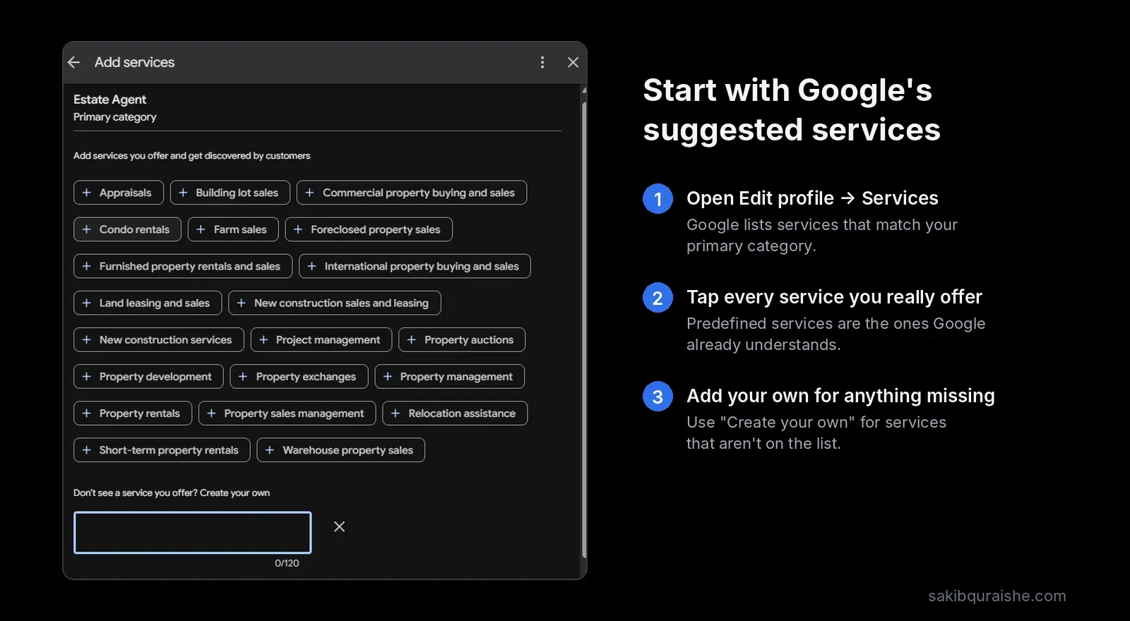Add the Condo rentals service
The height and width of the screenshot is (621, 1130).
(x=127, y=229)
